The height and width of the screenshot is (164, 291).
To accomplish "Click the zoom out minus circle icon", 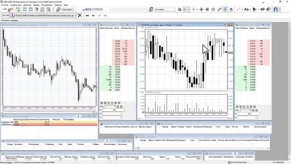I will (213, 9).
